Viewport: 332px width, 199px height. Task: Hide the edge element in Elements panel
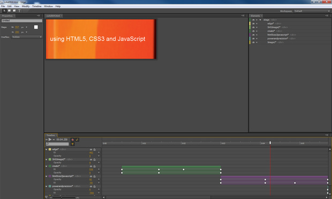[253, 24]
